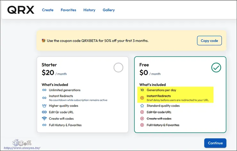This screenshot has height=151, width=237.
Task: Click the Starter $20 price heading
Action: pyautogui.click(x=48, y=73)
